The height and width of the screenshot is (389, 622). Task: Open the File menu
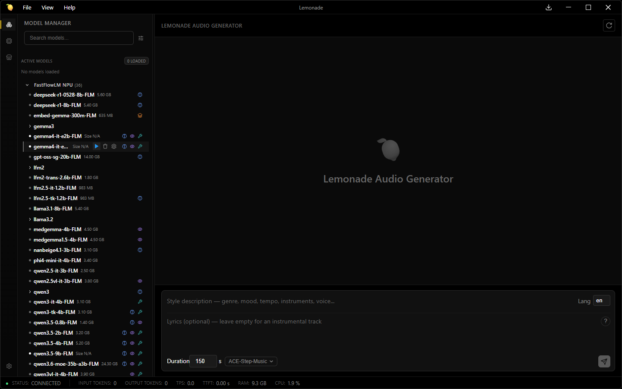coord(27,7)
